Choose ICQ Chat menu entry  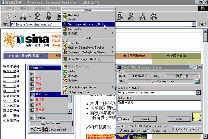88,43
